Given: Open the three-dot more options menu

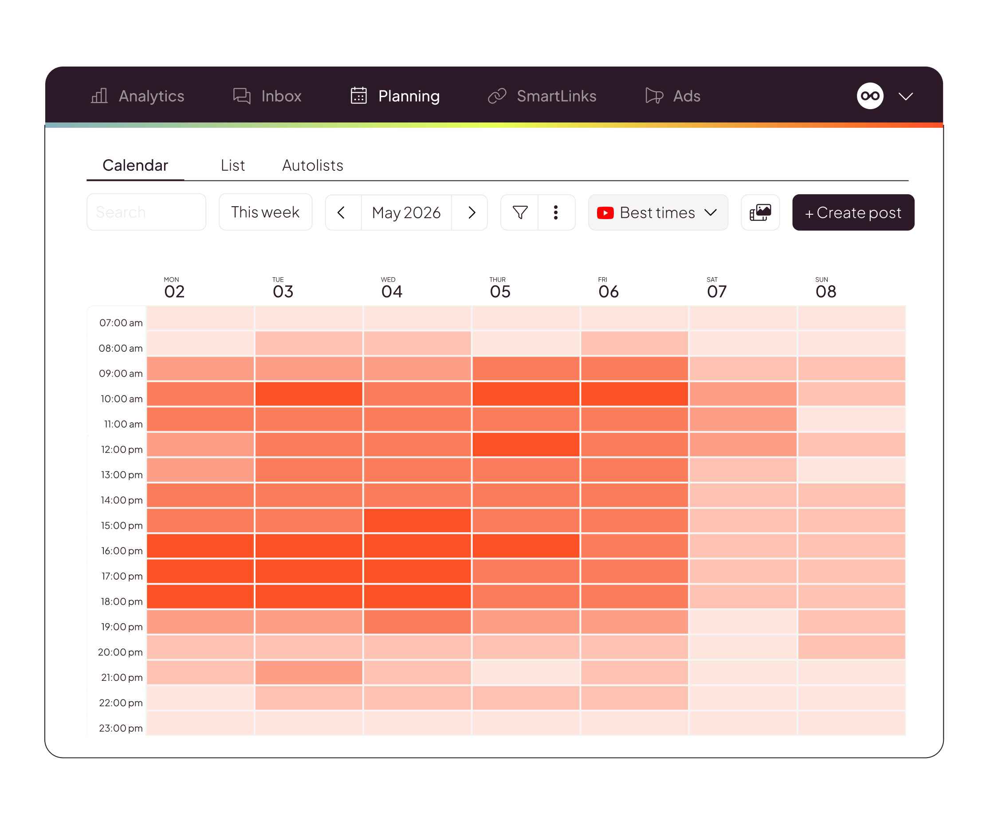Looking at the screenshot, I should [x=556, y=212].
